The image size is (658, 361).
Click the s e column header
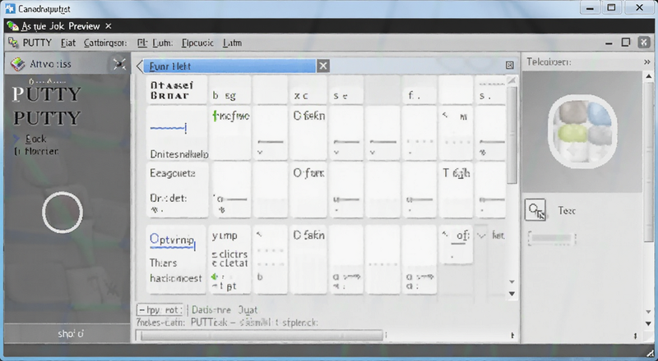(x=345, y=90)
